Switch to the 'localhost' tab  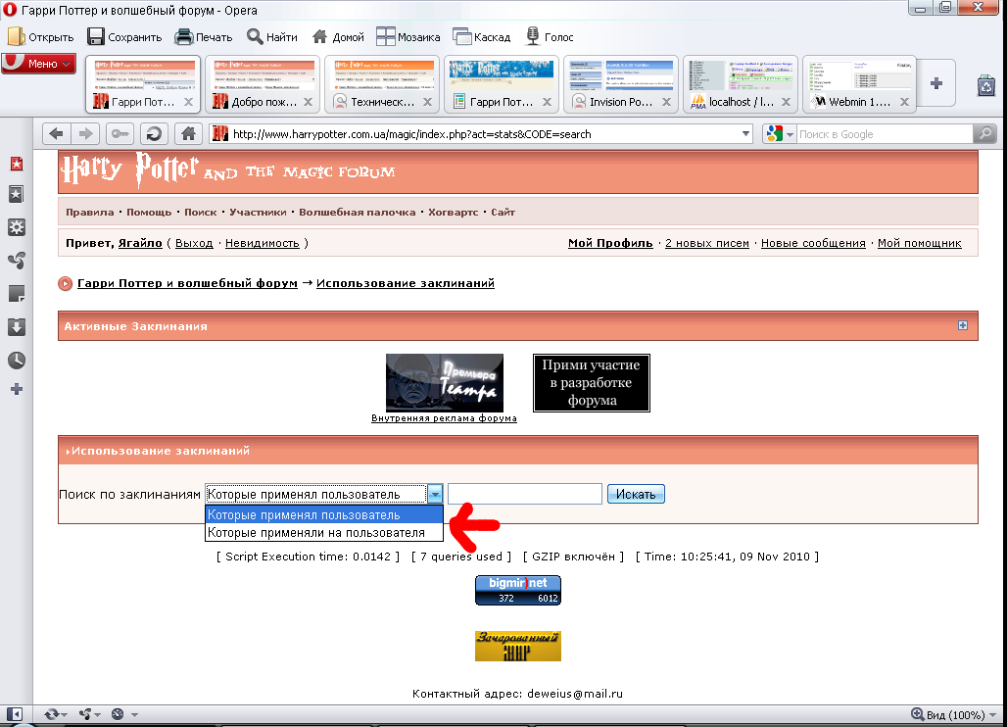click(740, 101)
